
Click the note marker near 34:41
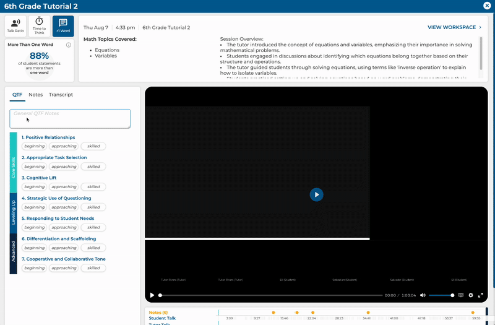pos(368,313)
